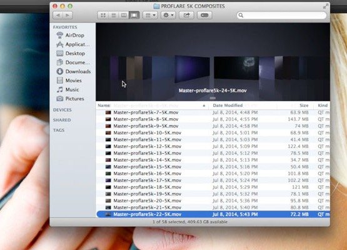Image resolution: width=347 pixels, height=250 pixels.
Task: Click the Share toolbar button
Action: pyautogui.click(x=186, y=15)
